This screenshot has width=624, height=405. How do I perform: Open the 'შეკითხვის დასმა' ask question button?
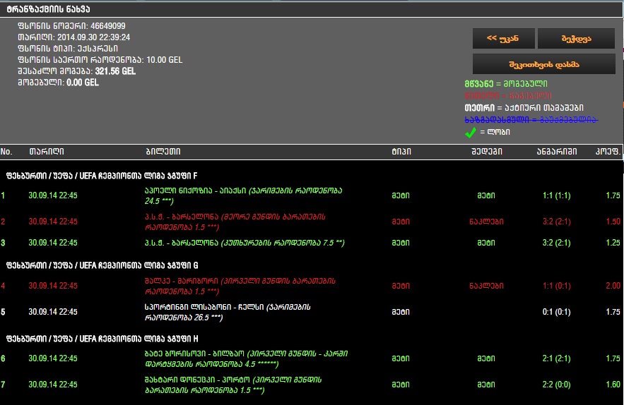point(543,64)
